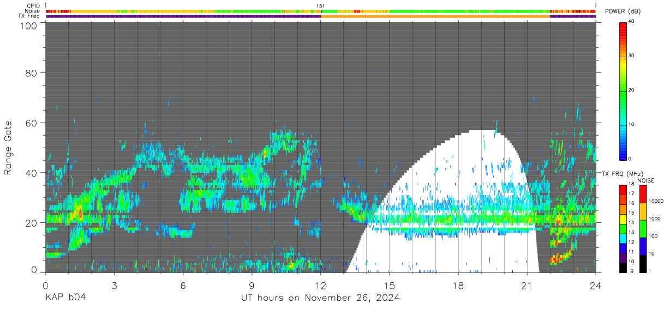
Task: Click the Noise strip above the plot
Action: coord(321,11)
